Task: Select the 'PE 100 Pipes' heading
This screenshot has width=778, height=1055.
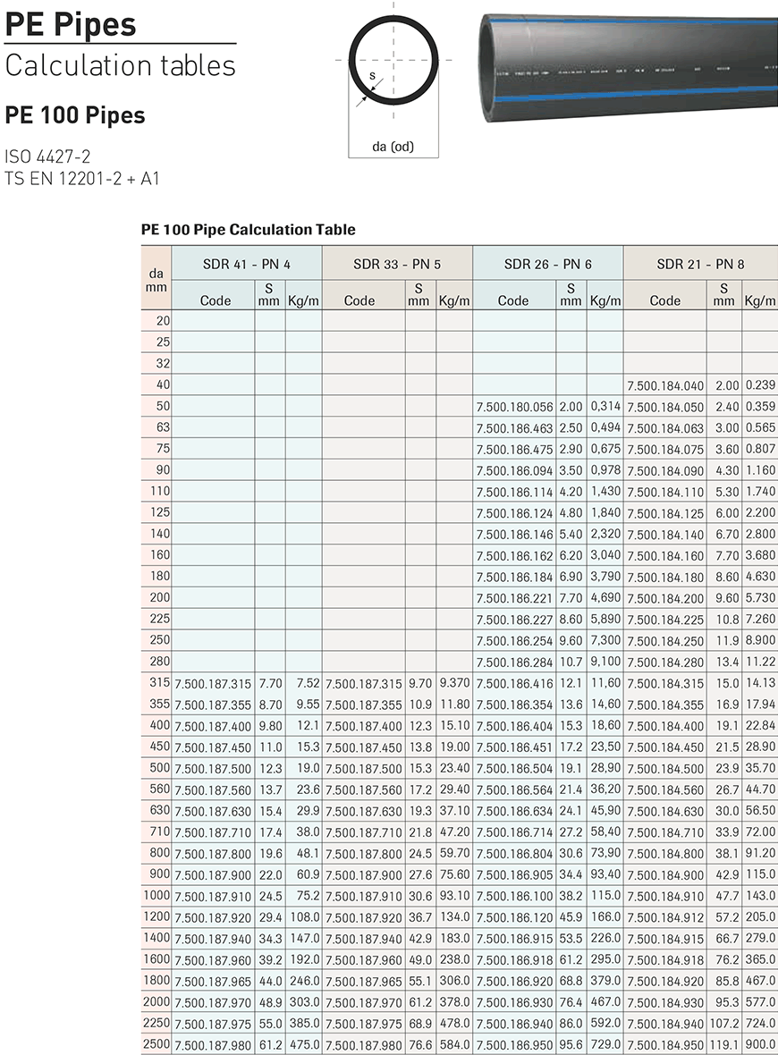Action: coord(74,115)
